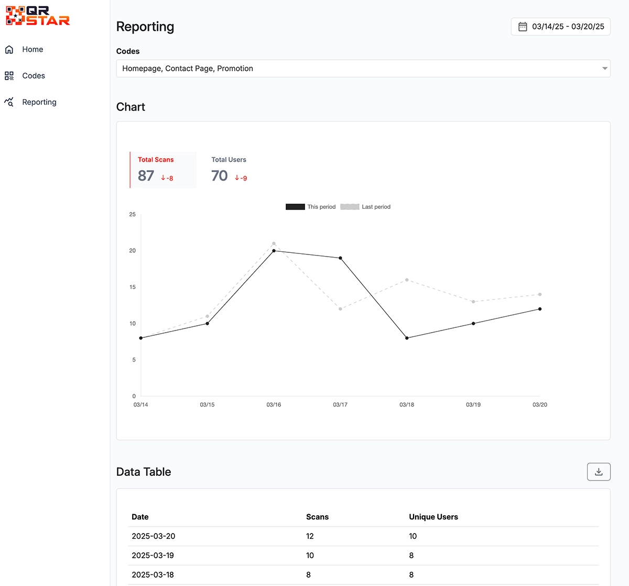
Task: Open the Codes section via its QR grid icon
Action: click(x=9, y=76)
